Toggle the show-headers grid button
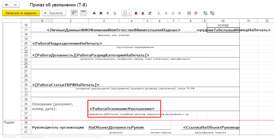The height and width of the screenshot is (138, 274). coord(74,13)
